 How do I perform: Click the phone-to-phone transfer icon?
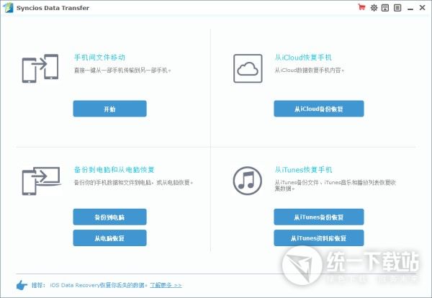pyautogui.click(x=40, y=68)
